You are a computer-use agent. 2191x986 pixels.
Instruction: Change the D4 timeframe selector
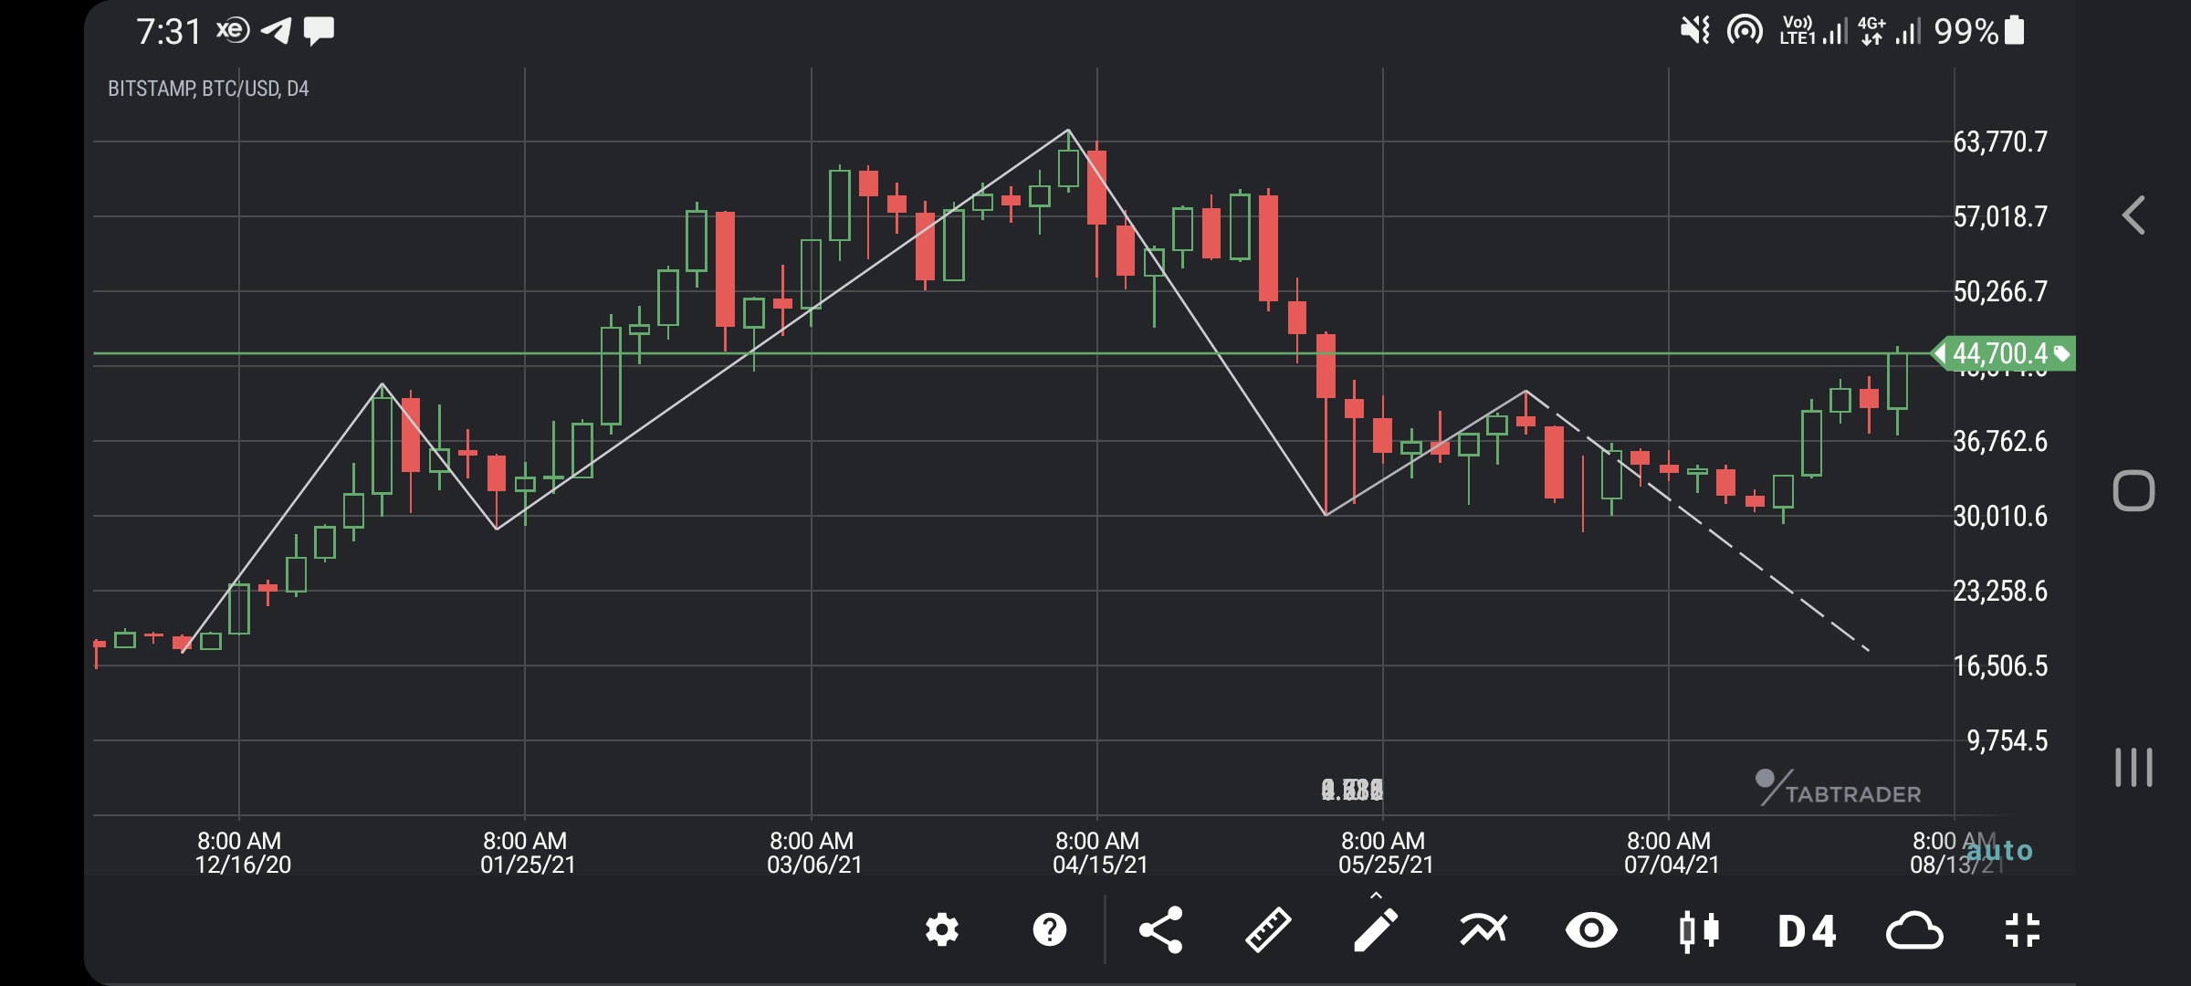[1807, 931]
